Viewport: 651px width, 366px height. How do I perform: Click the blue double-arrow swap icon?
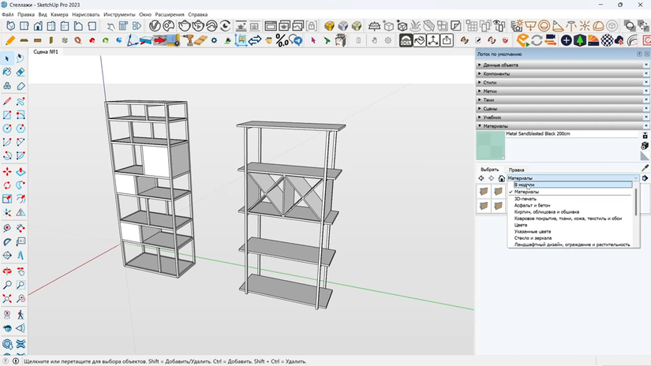[255, 41]
